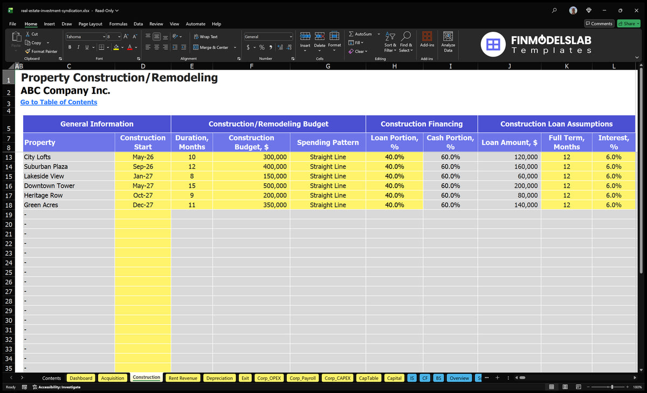Screen dimensions: 647x393
Task: Toggle top align
Action: [x=148, y=37]
